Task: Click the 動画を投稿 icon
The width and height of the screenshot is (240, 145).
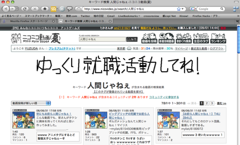Action: [x=149, y=38]
